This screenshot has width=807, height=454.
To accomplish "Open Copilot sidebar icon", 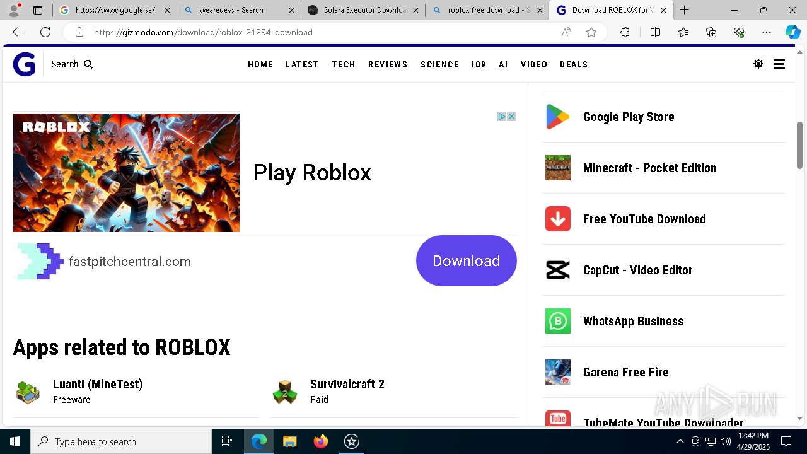I will [x=792, y=32].
